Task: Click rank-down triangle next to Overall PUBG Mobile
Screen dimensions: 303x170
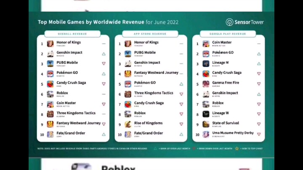Action: [104, 63]
